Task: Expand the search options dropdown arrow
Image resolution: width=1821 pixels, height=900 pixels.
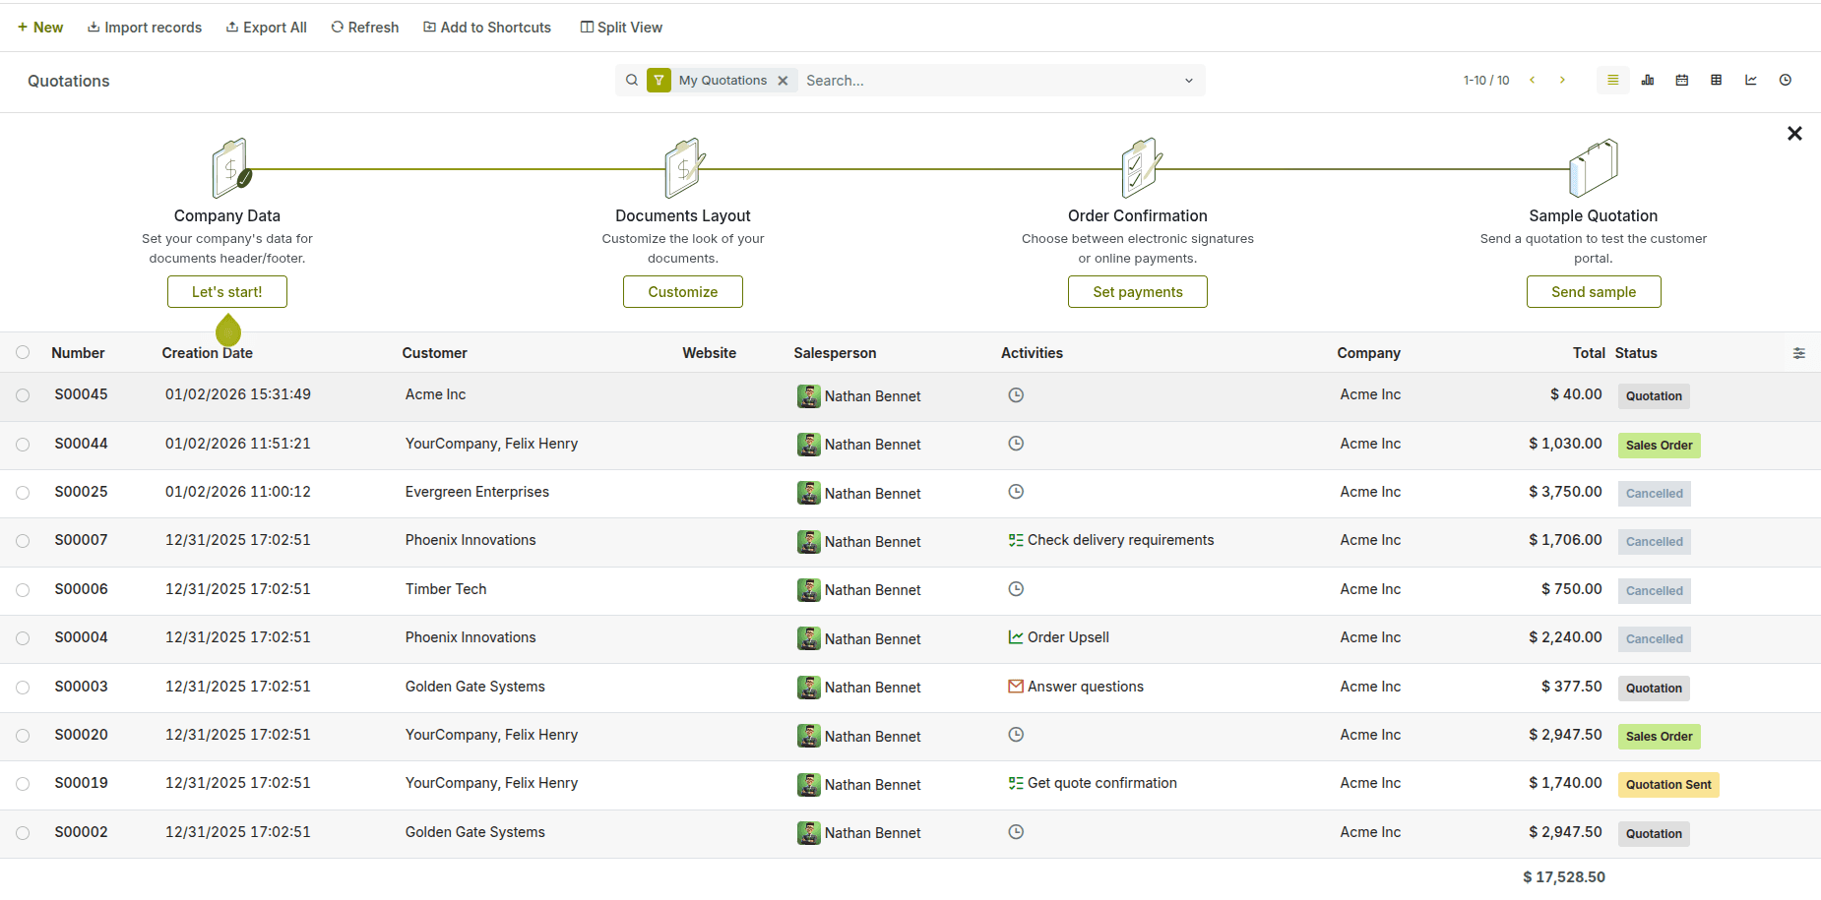Action: pyautogui.click(x=1188, y=81)
